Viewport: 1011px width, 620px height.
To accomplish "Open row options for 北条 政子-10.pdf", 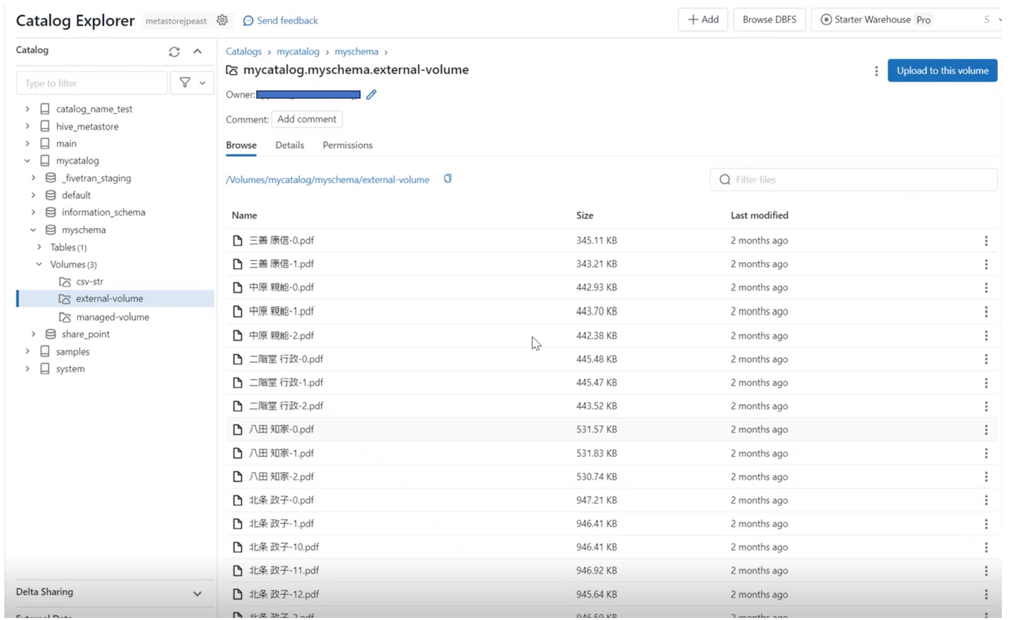I will click(986, 547).
